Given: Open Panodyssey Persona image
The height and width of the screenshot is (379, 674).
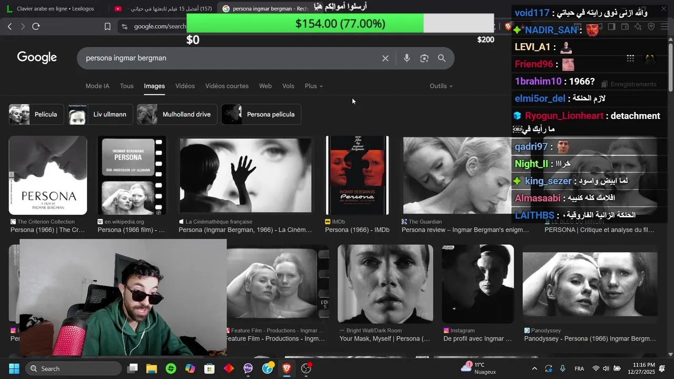Looking at the screenshot, I should coord(590,284).
